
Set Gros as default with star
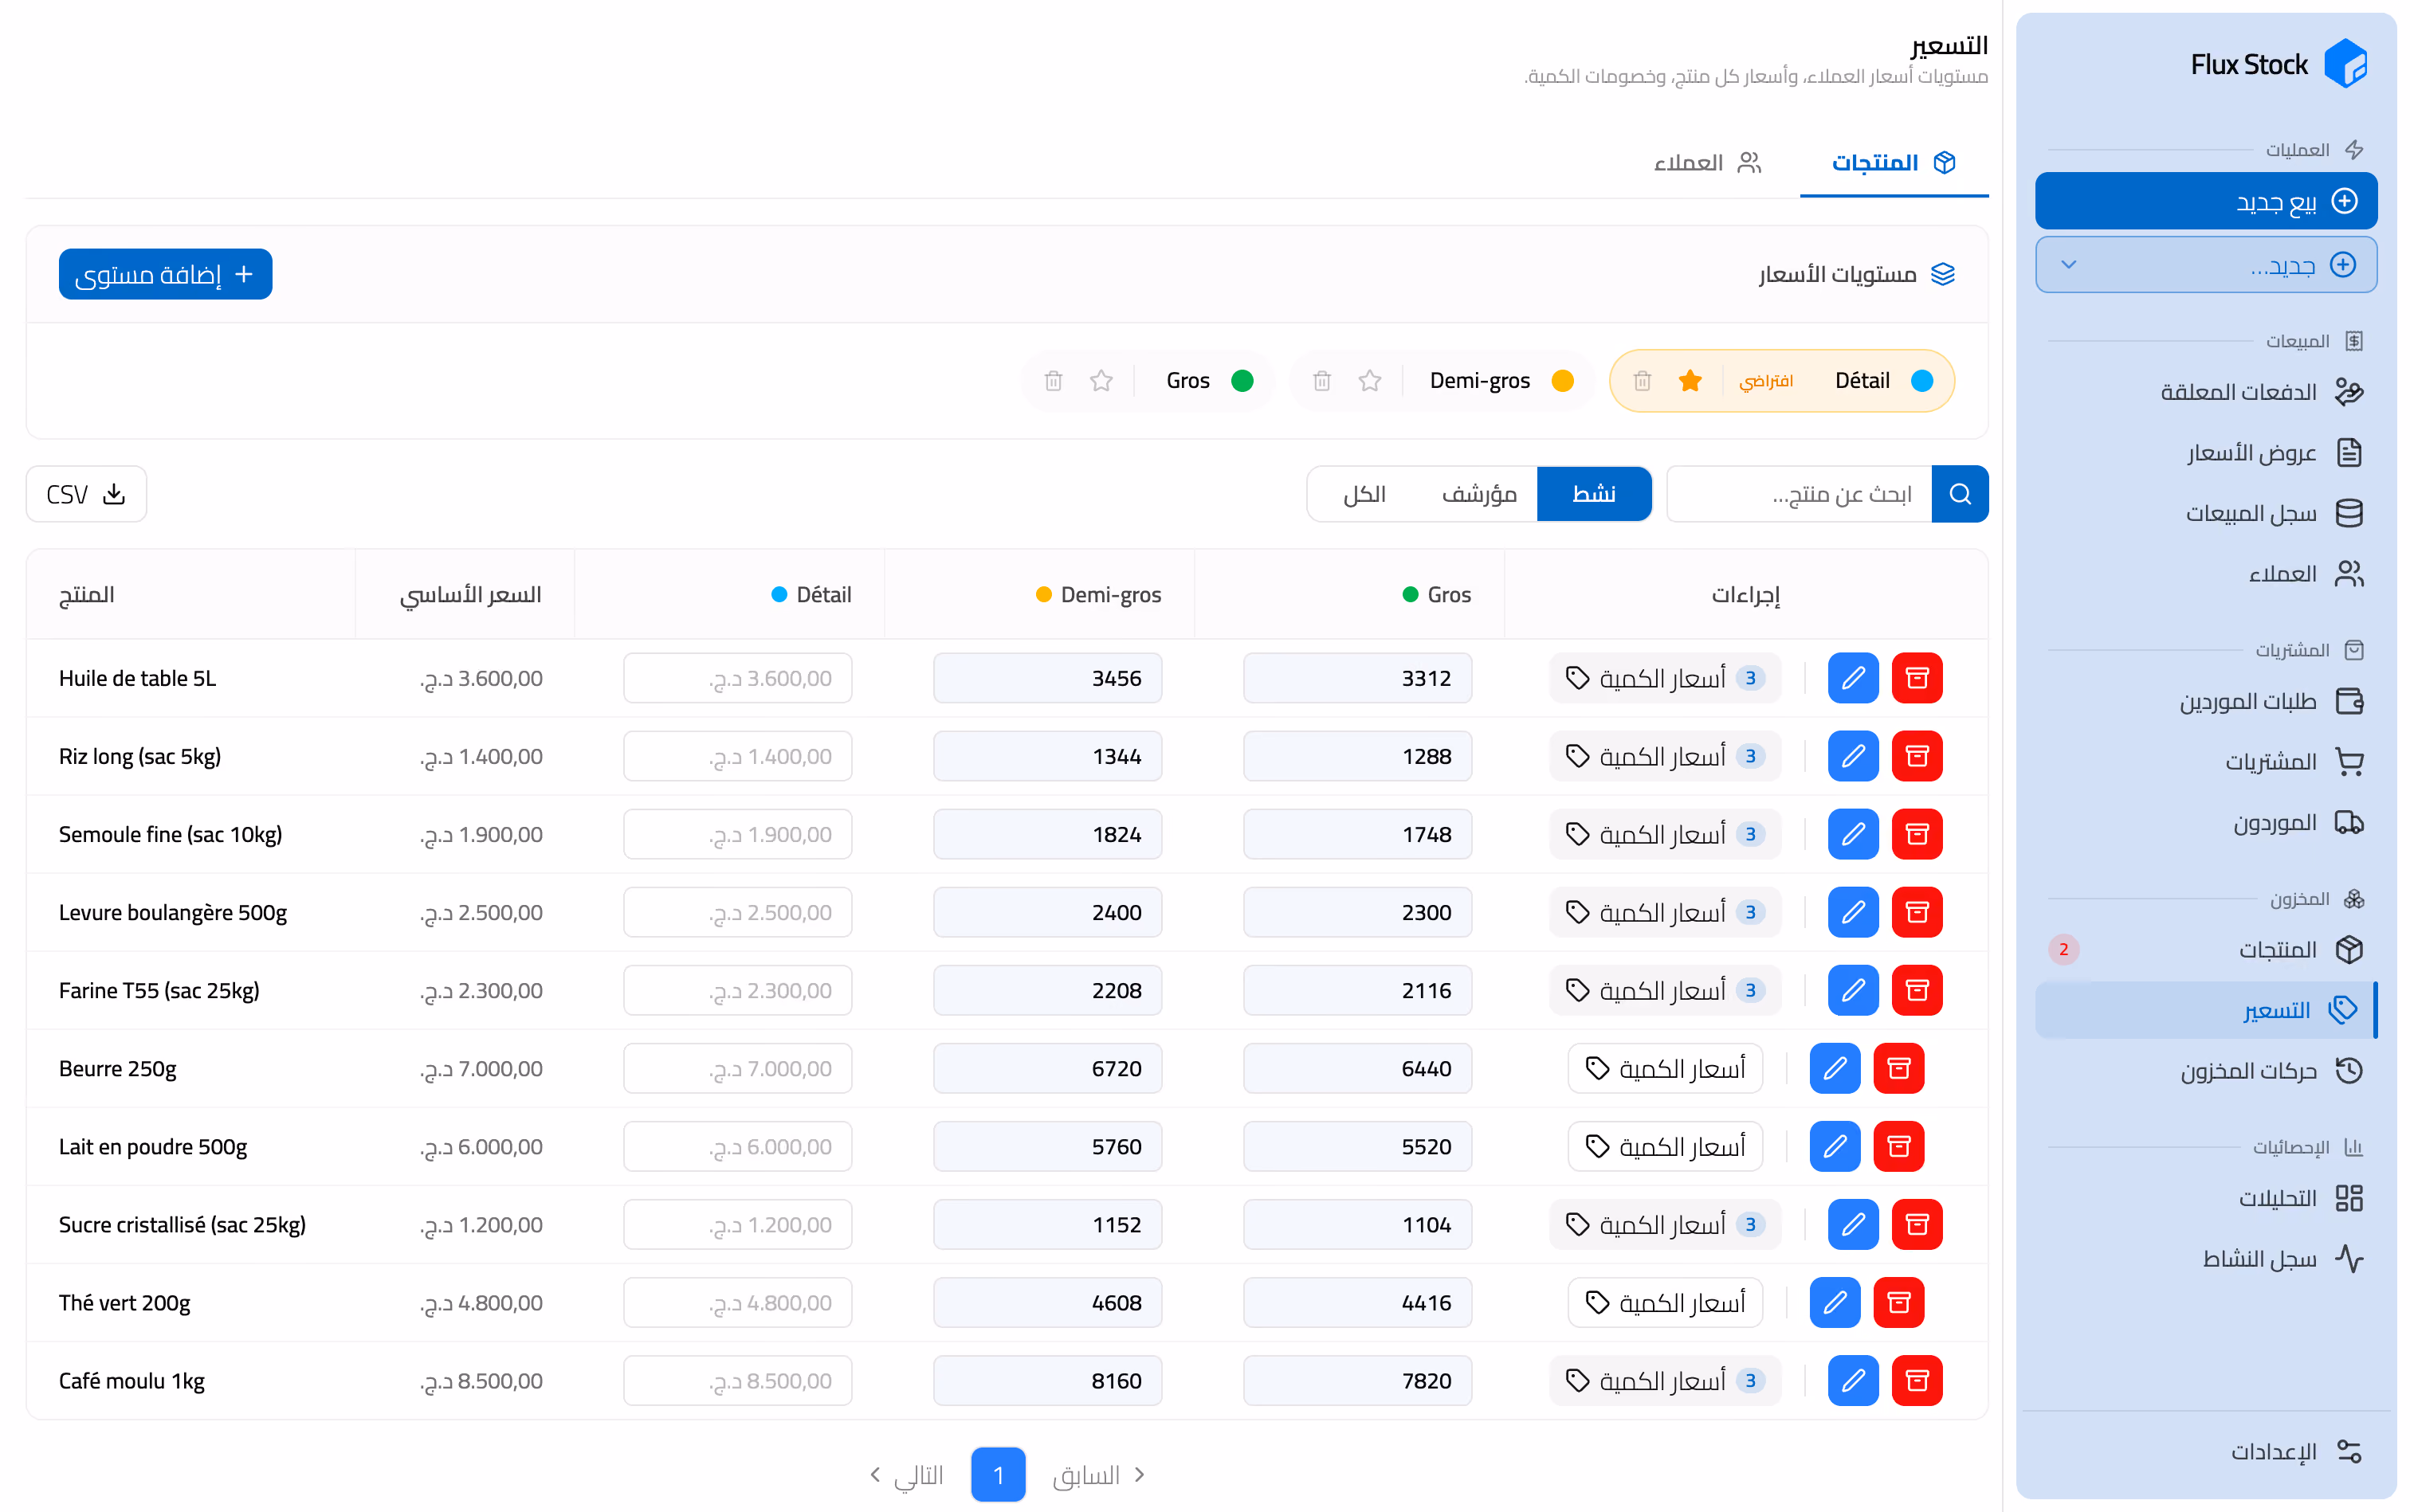click(x=1101, y=381)
